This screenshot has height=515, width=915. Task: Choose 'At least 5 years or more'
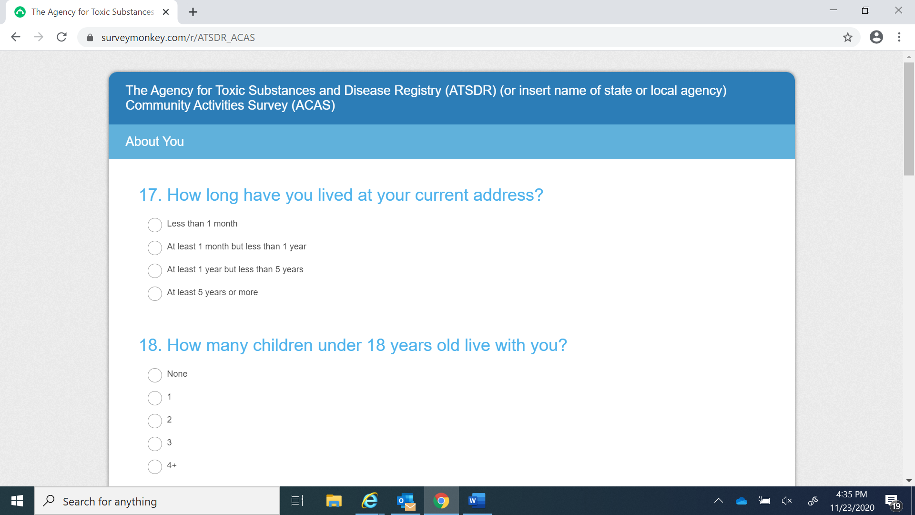pyautogui.click(x=155, y=293)
